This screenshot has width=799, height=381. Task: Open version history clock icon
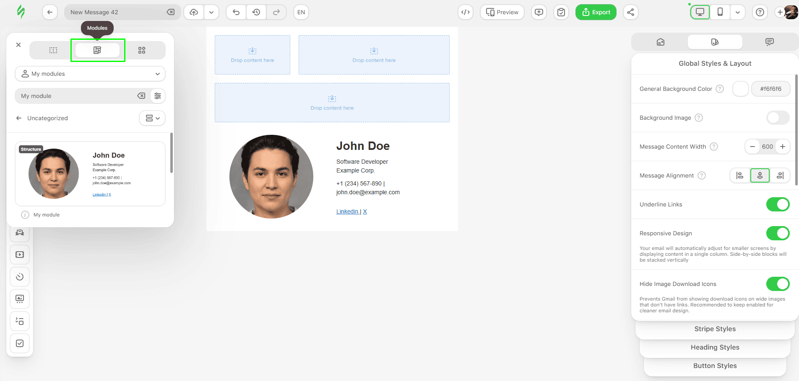256,12
